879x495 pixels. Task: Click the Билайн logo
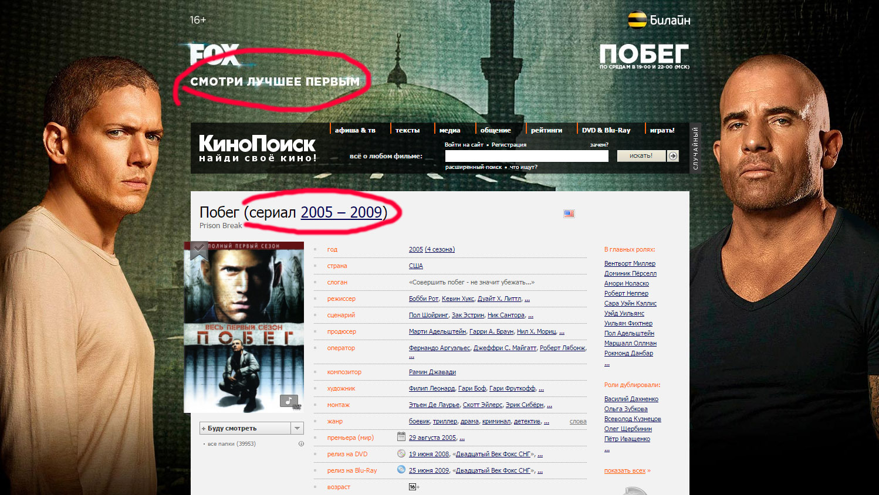tap(660, 20)
